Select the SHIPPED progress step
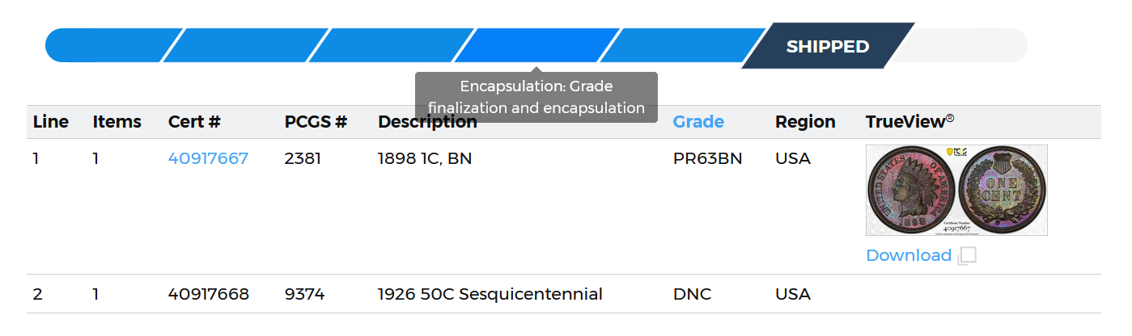Viewport: 1132px width, 336px height. (828, 46)
